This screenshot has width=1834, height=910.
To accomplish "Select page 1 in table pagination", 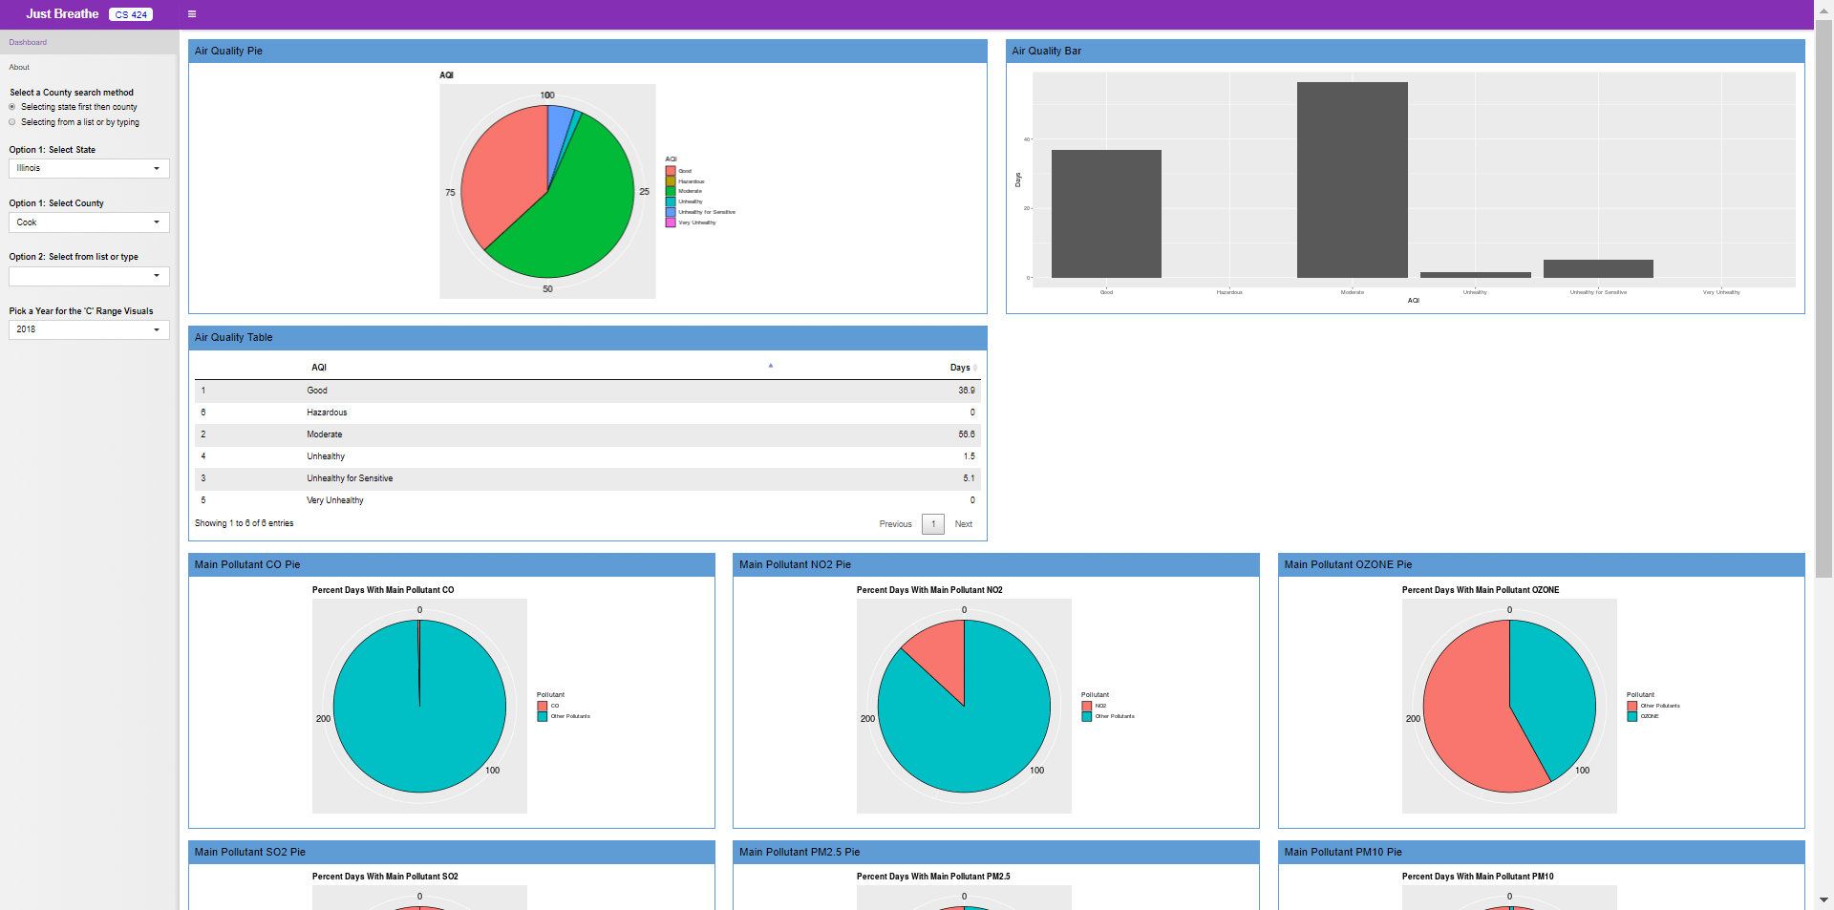I will pyautogui.click(x=933, y=524).
